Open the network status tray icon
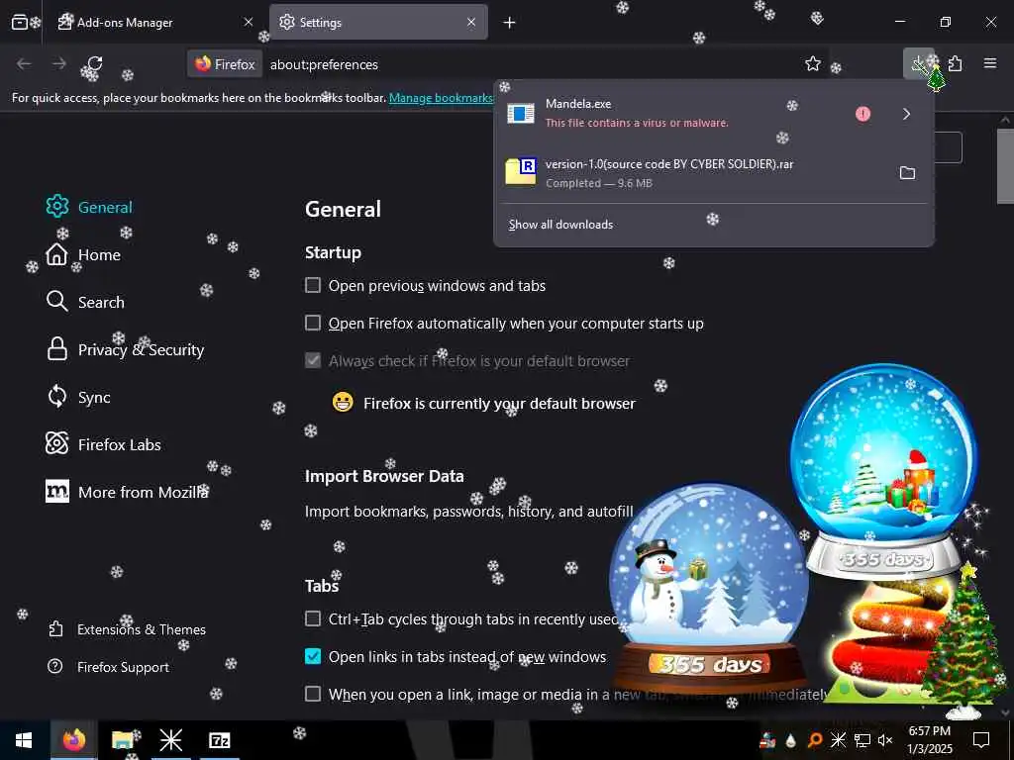This screenshot has width=1014, height=760. (x=862, y=740)
